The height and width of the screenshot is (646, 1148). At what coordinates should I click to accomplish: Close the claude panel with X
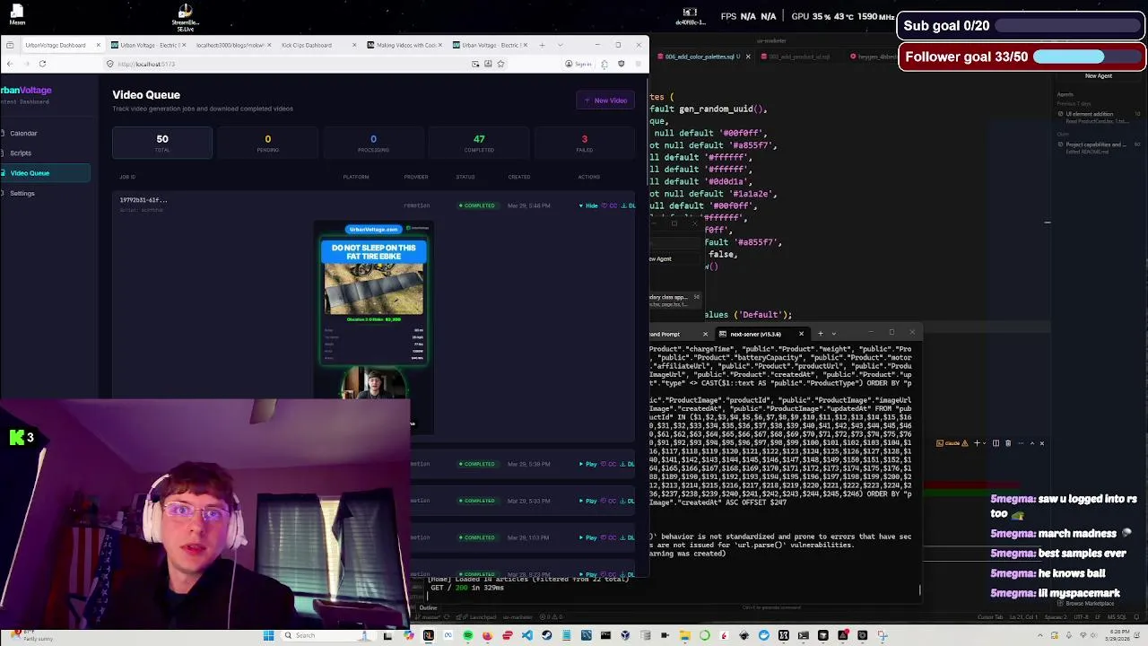click(1041, 442)
